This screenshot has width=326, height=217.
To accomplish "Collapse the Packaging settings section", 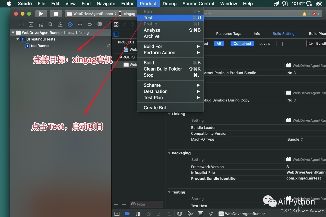I will click(169, 153).
